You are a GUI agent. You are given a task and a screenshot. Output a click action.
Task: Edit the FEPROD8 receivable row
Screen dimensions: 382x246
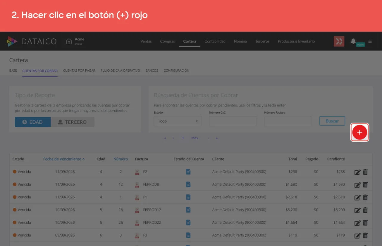(x=358, y=185)
